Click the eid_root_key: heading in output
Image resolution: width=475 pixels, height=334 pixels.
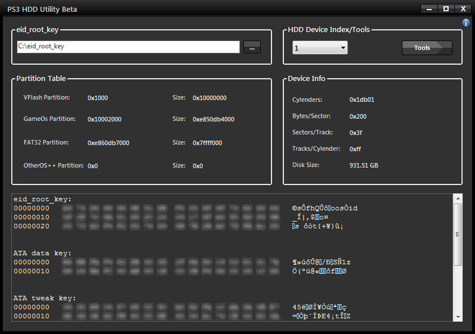click(x=42, y=200)
